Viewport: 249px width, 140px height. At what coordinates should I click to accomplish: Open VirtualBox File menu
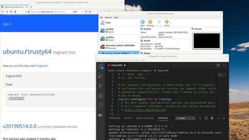pyautogui.click(x=101, y=17)
